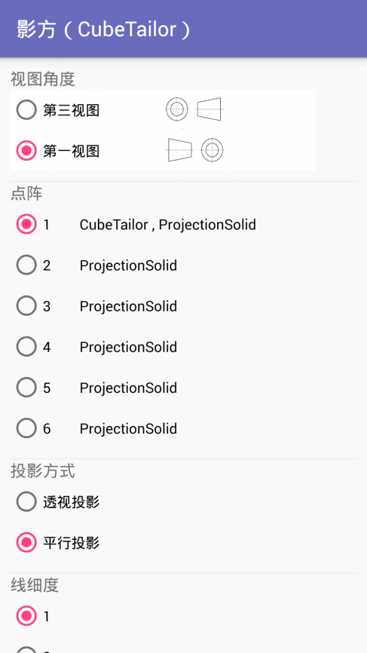367x653 pixels.
Task: Select dot matrix option 4
Action: pos(26,347)
